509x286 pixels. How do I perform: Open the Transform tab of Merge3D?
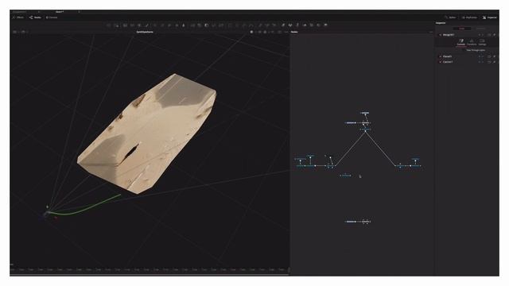(472, 42)
